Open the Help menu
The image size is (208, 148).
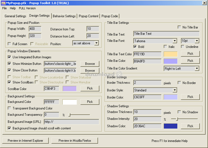13,8
